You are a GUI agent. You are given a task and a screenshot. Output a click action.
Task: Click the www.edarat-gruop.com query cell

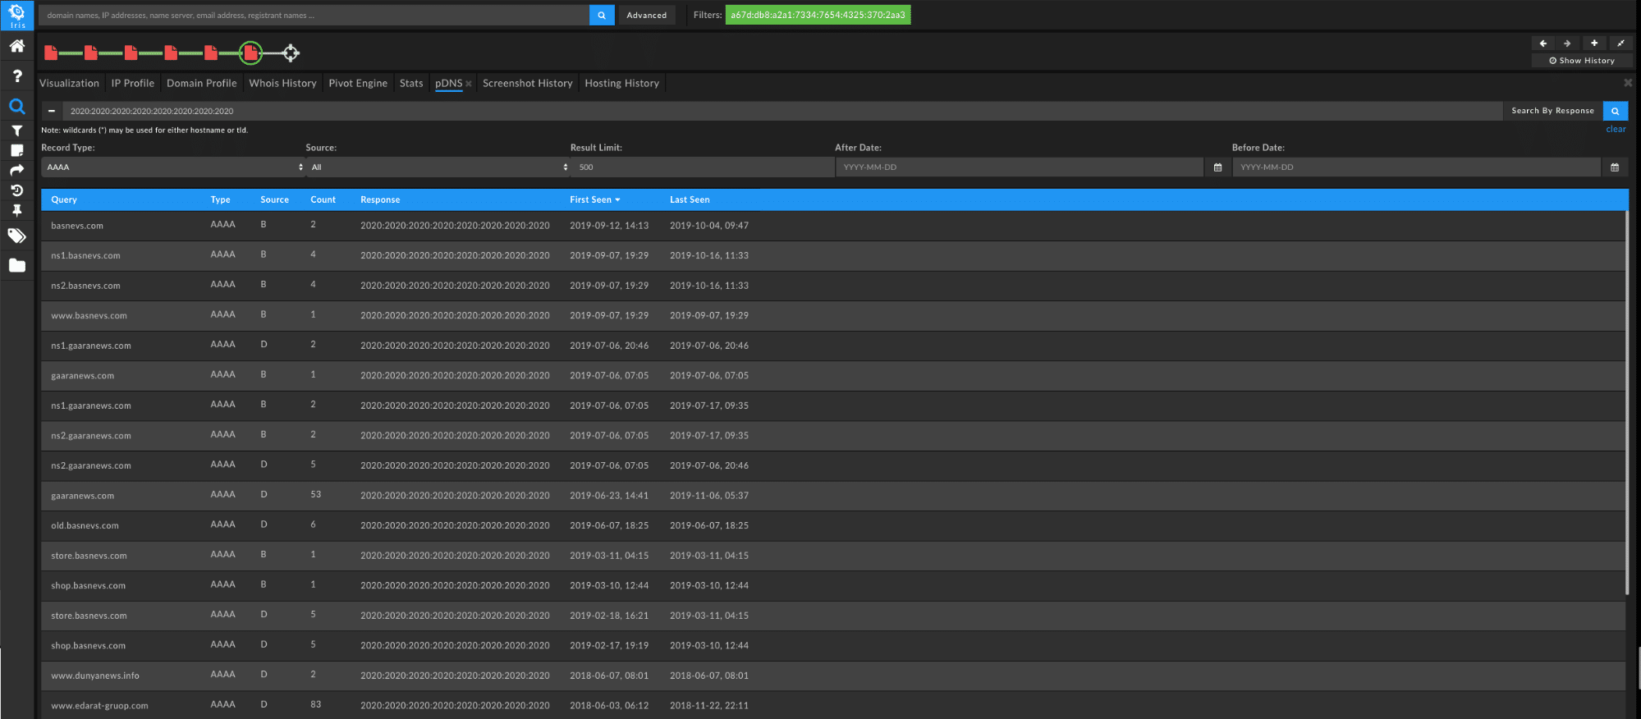pos(99,706)
